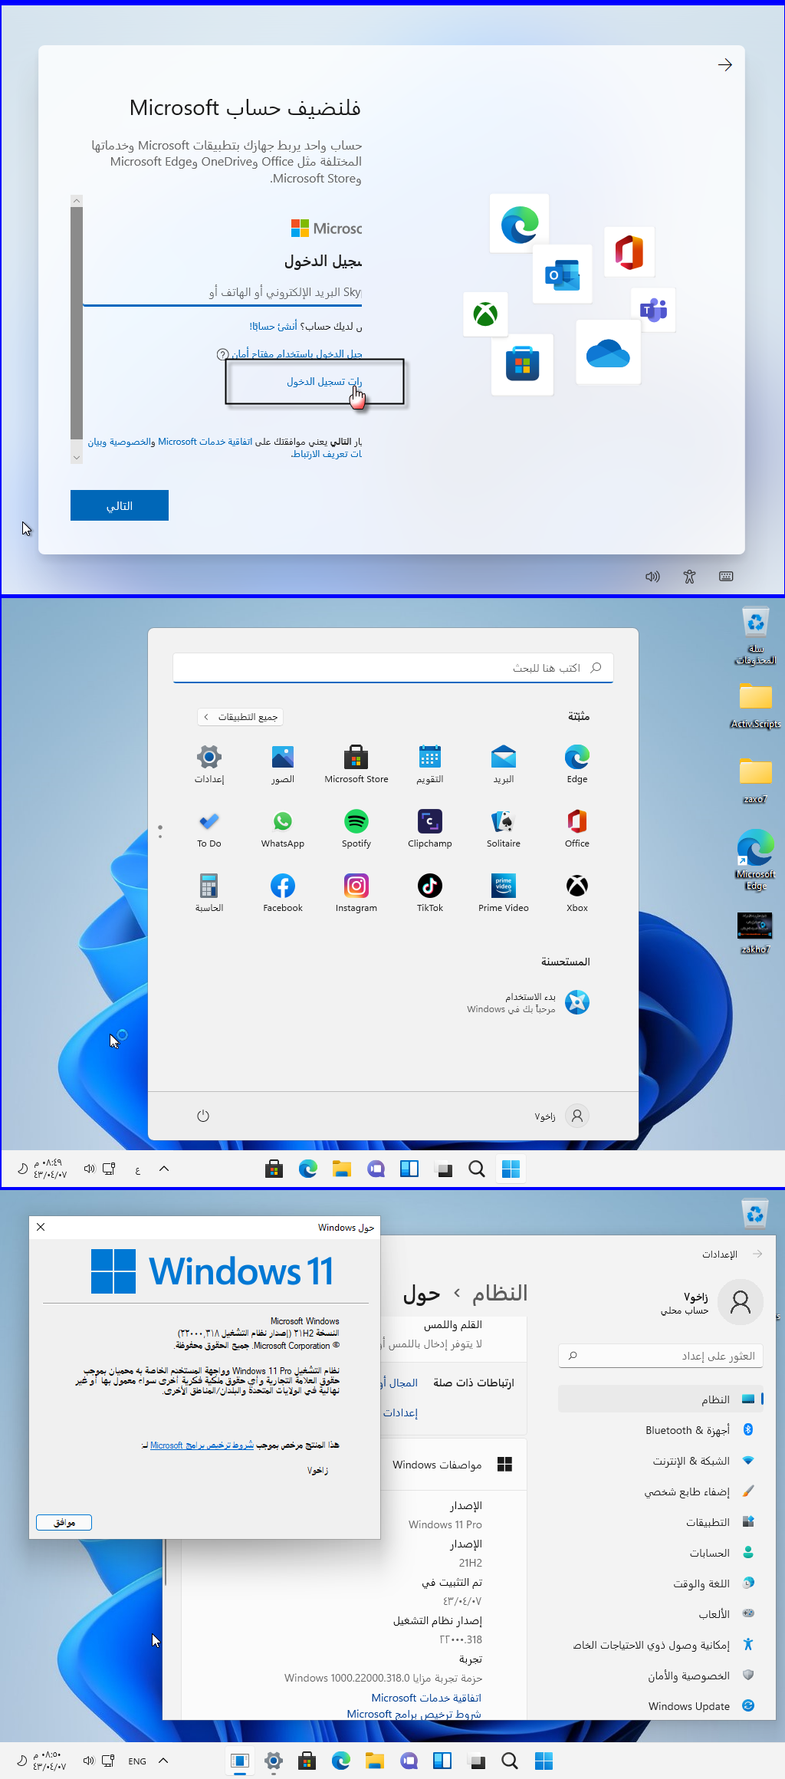Open Facebook from pinned apps
The width and height of the screenshot is (785, 1779).
point(283,893)
